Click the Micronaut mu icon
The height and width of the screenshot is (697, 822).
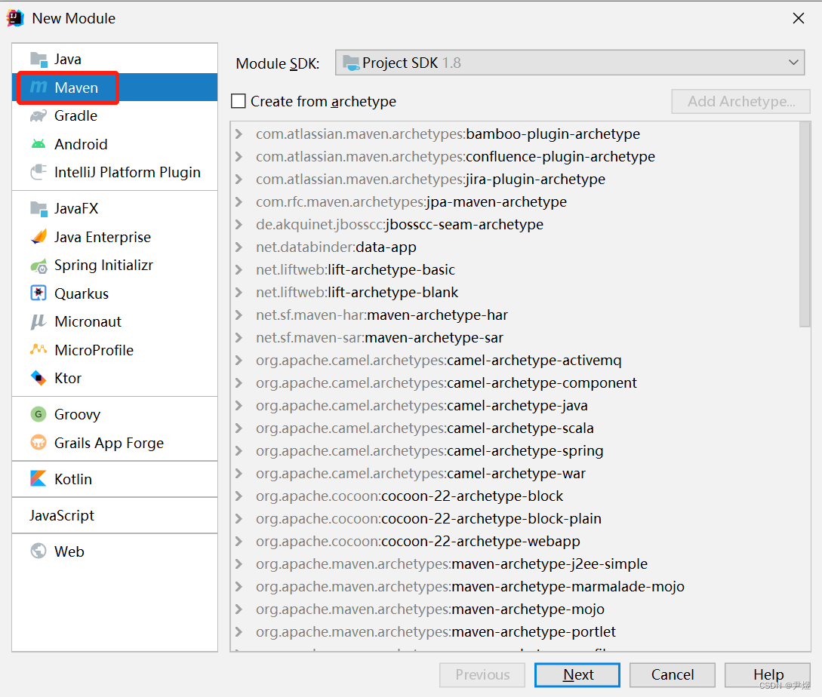point(38,322)
